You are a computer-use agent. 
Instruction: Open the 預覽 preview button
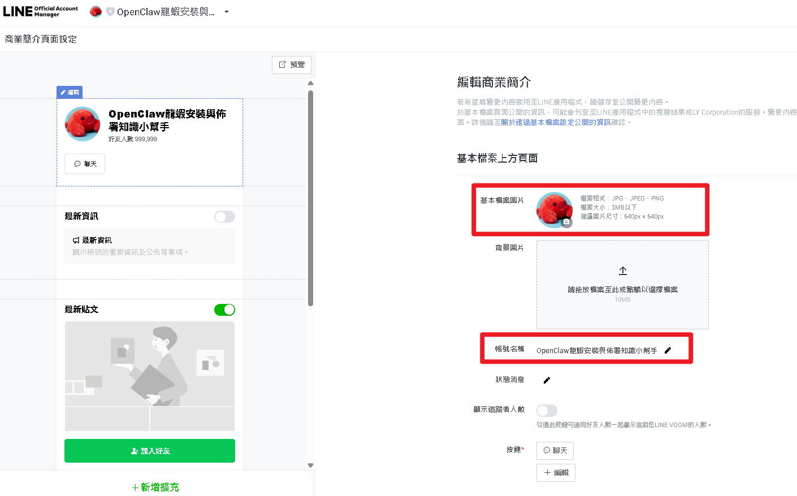coord(291,65)
